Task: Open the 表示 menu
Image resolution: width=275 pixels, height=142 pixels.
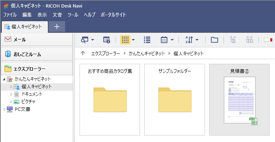Action: click(x=42, y=15)
